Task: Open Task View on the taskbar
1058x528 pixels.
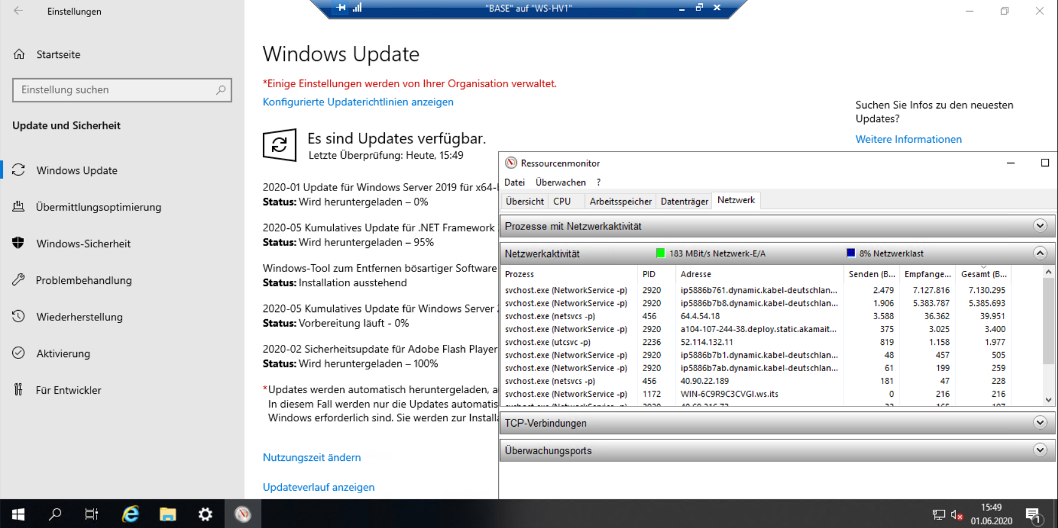Action: [x=92, y=514]
